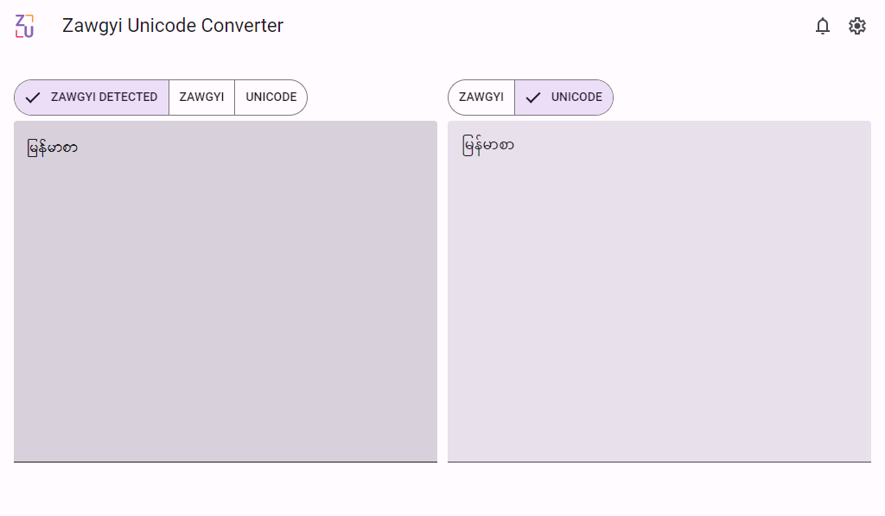Viewport: 885px width, 516px height.
Task: Place cursor at end of output Burmese text
Action: (515, 145)
